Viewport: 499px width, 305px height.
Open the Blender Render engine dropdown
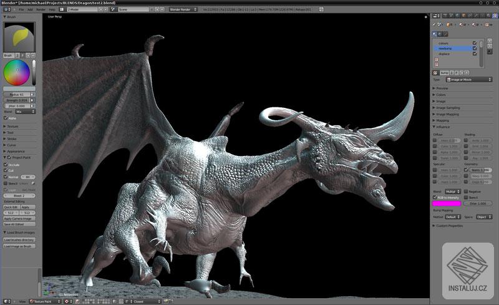tap(183, 11)
